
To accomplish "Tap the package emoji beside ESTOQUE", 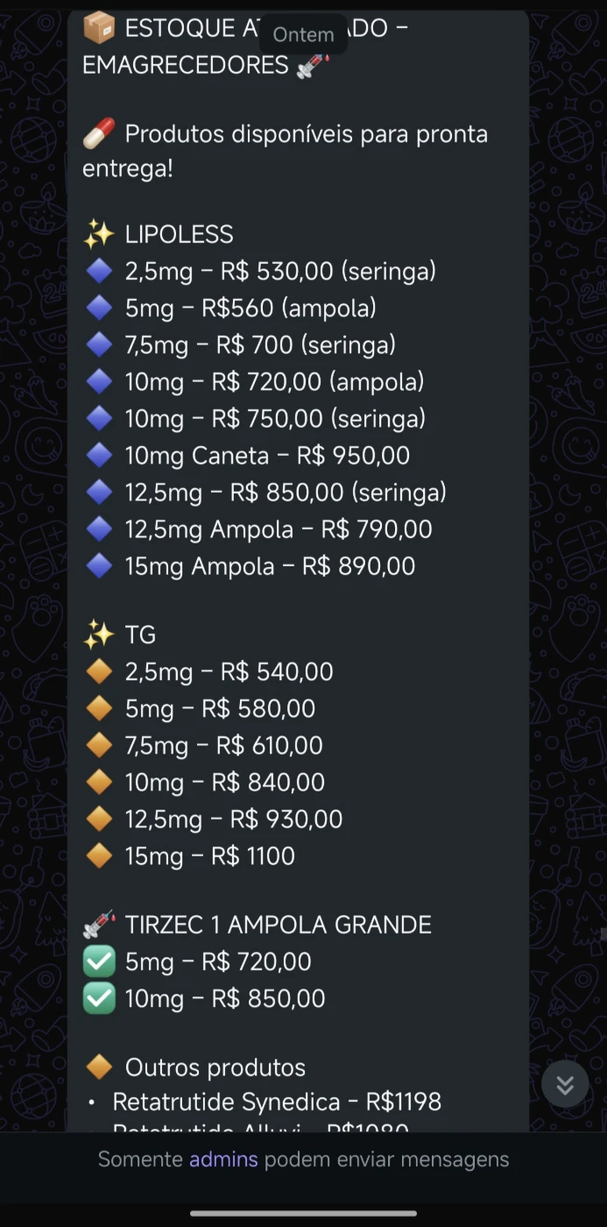I will (x=99, y=28).
